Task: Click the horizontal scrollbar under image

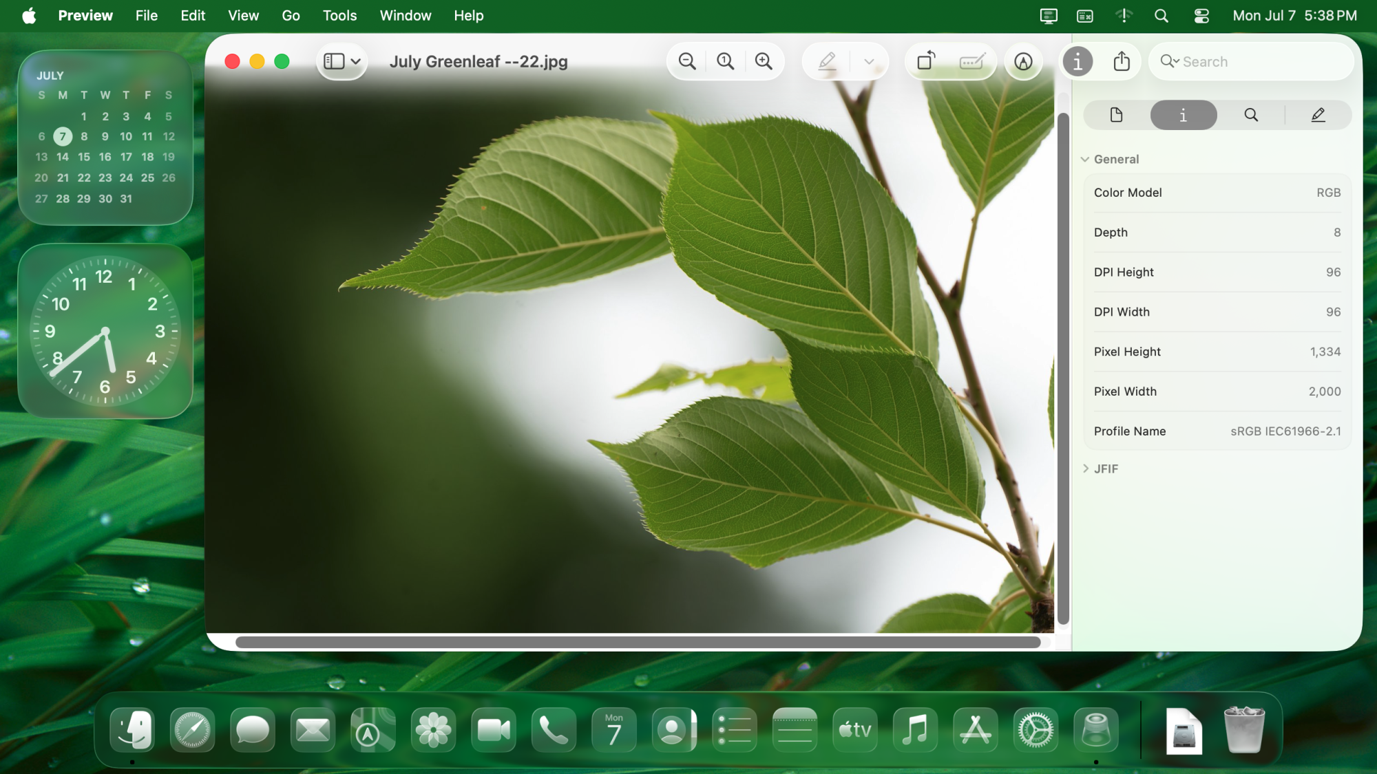Action: pyautogui.click(x=638, y=642)
